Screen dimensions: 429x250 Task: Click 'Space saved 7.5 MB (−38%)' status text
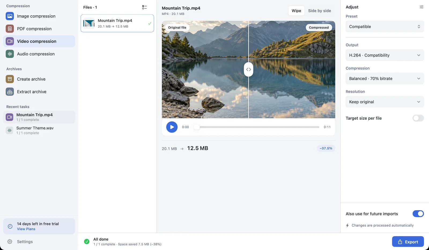click(140, 244)
